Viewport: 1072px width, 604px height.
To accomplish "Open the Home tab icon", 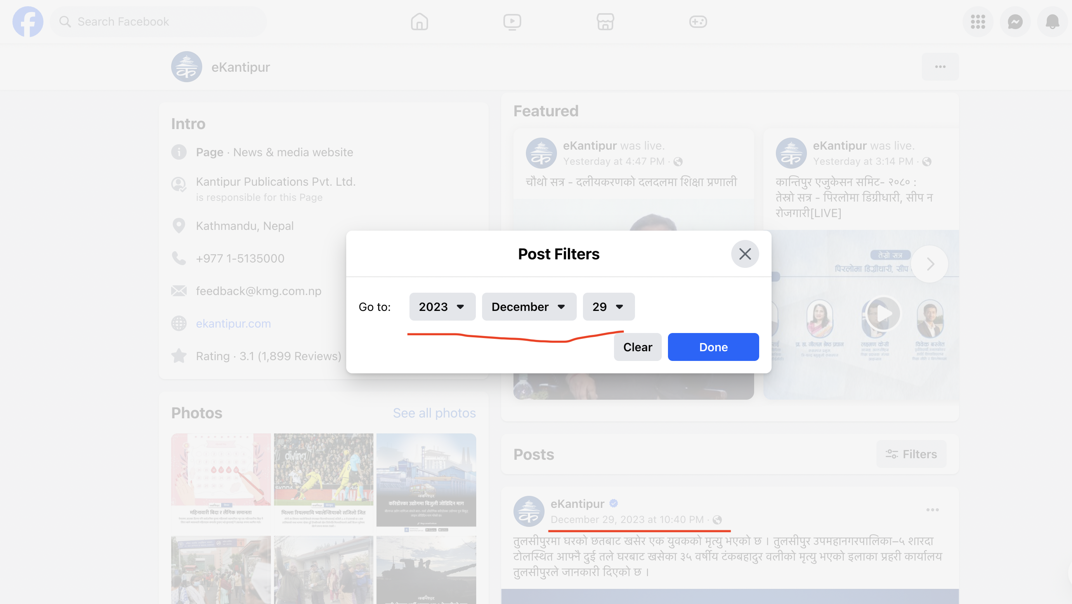I will click(x=419, y=22).
